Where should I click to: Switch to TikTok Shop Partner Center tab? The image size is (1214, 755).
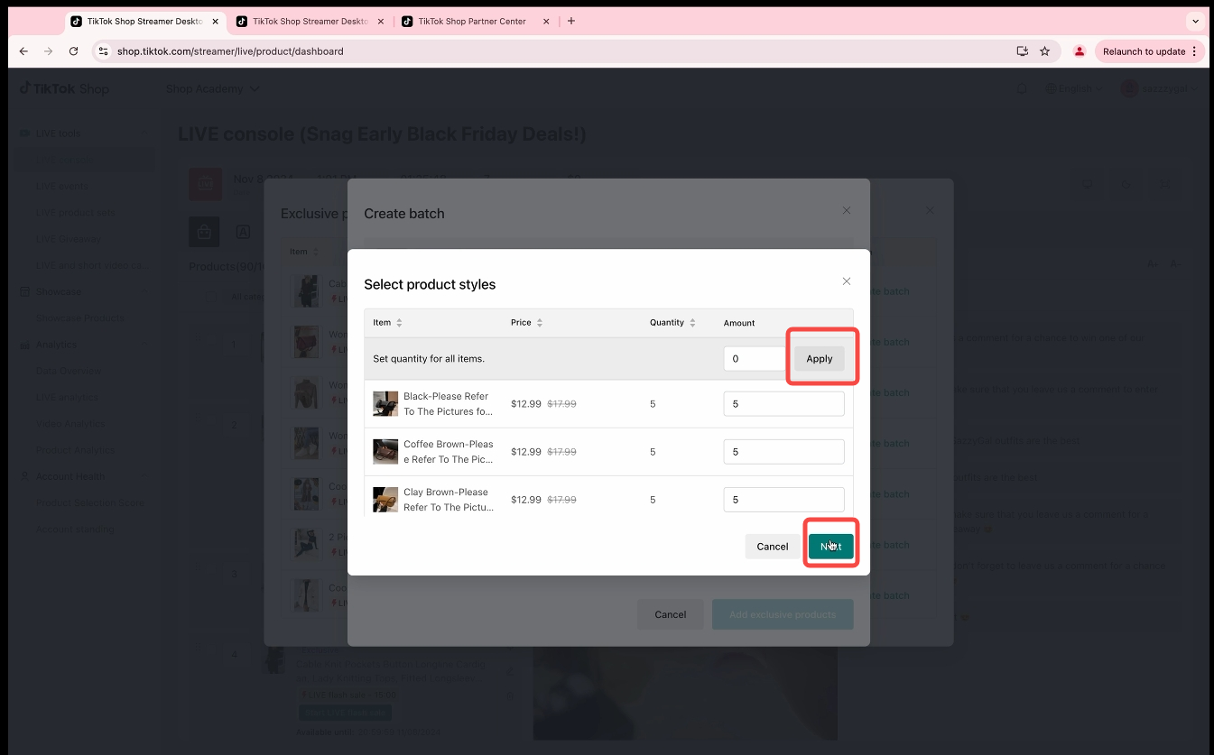tap(471, 21)
